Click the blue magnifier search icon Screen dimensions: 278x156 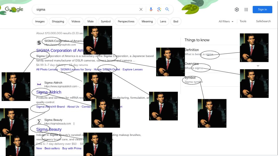click(167, 10)
